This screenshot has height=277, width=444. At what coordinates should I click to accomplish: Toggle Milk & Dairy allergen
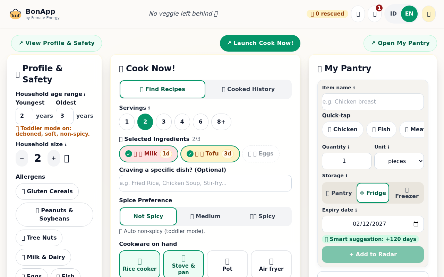coord(43,257)
